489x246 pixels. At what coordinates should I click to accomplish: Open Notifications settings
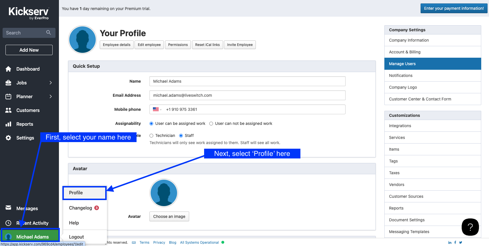pos(433,75)
